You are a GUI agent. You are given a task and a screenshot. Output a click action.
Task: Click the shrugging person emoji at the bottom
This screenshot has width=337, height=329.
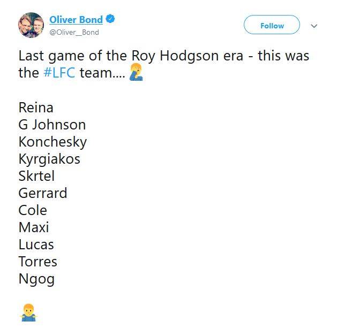click(x=28, y=312)
